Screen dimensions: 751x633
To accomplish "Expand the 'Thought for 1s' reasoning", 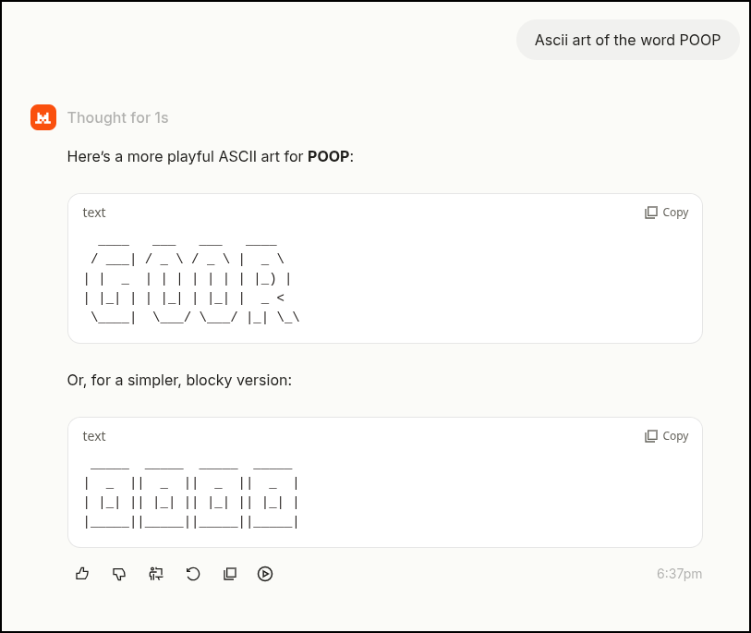I will pyautogui.click(x=118, y=117).
